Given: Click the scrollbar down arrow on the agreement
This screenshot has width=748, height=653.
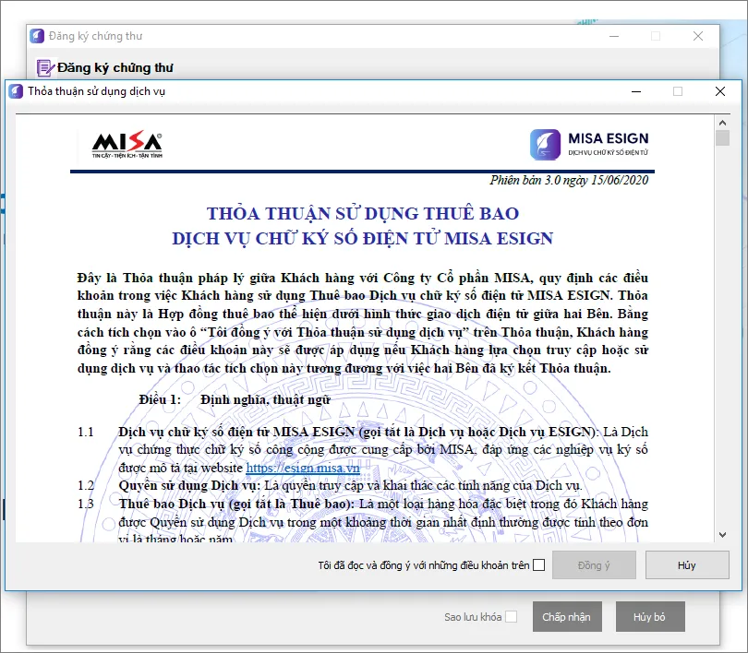Looking at the screenshot, I should [723, 533].
